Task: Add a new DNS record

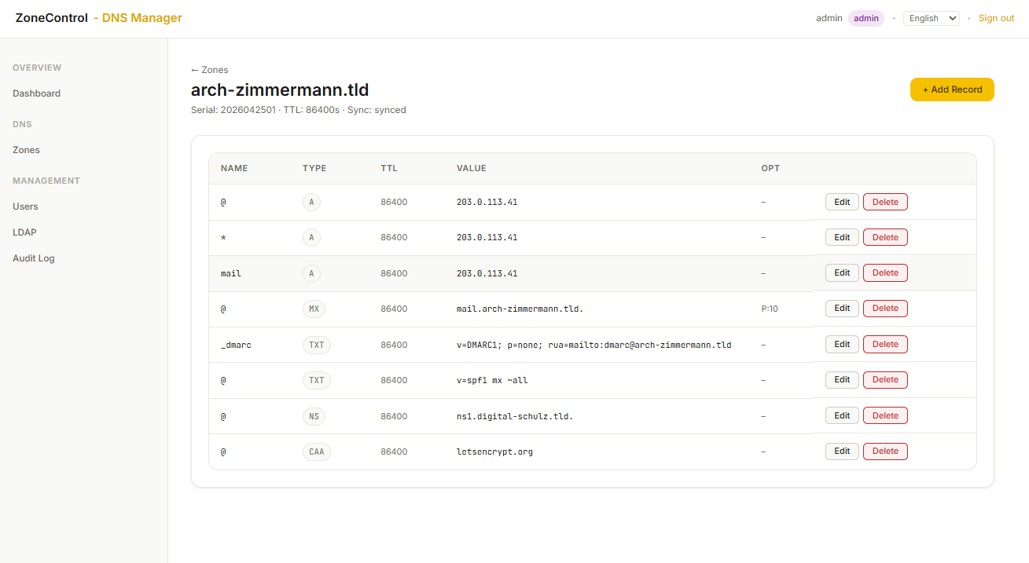Action: [x=952, y=90]
